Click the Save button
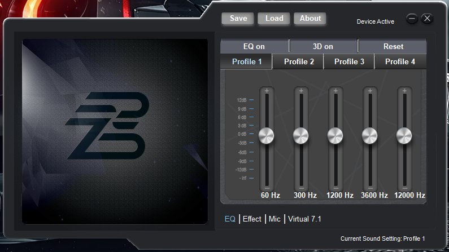 (238, 19)
